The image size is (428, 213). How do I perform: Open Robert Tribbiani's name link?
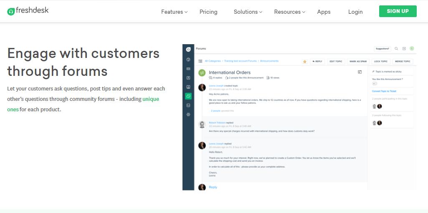pyautogui.click(x=217, y=123)
